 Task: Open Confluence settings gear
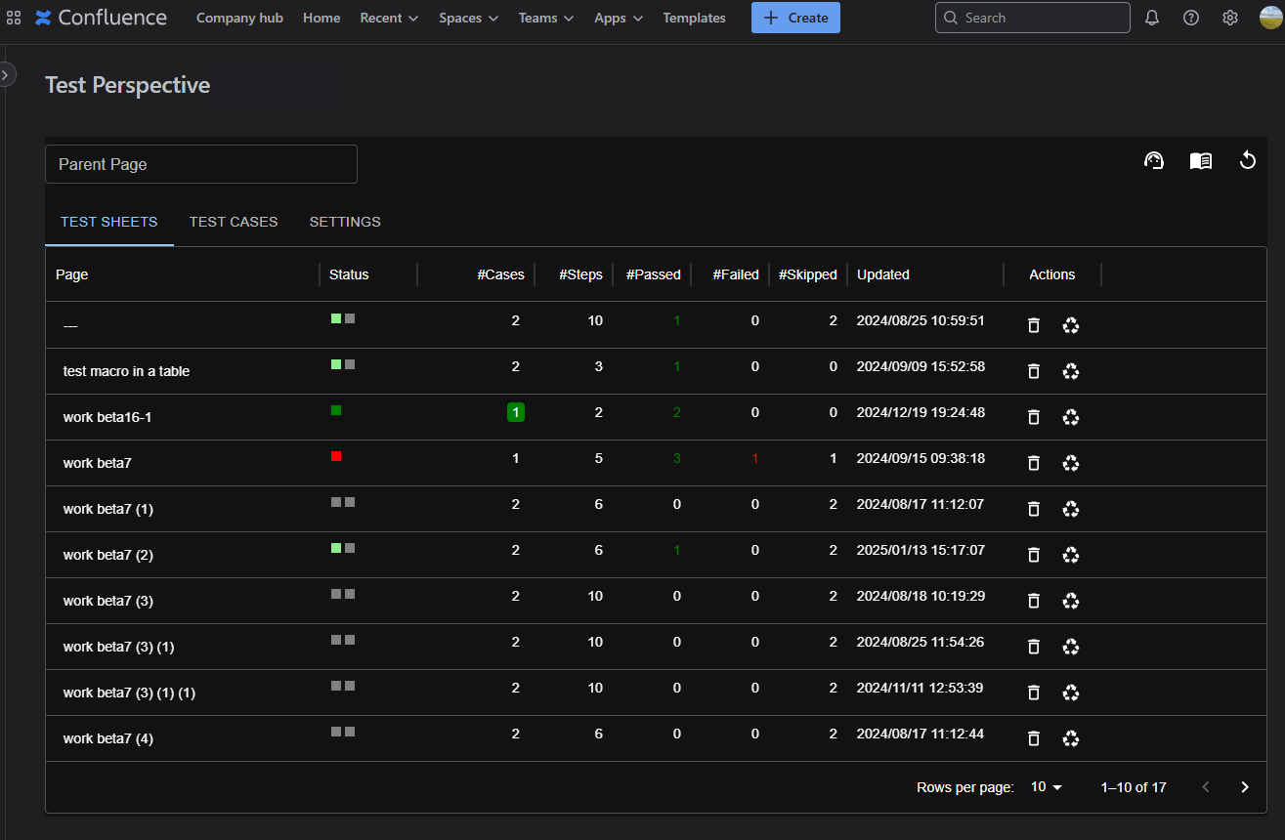pyautogui.click(x=1230, y=18)
